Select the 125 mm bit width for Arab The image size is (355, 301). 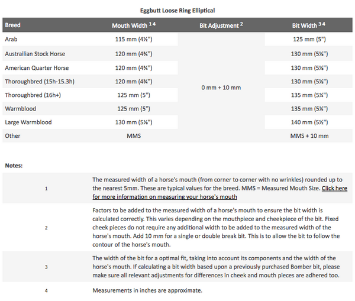[x=309, y=39]
